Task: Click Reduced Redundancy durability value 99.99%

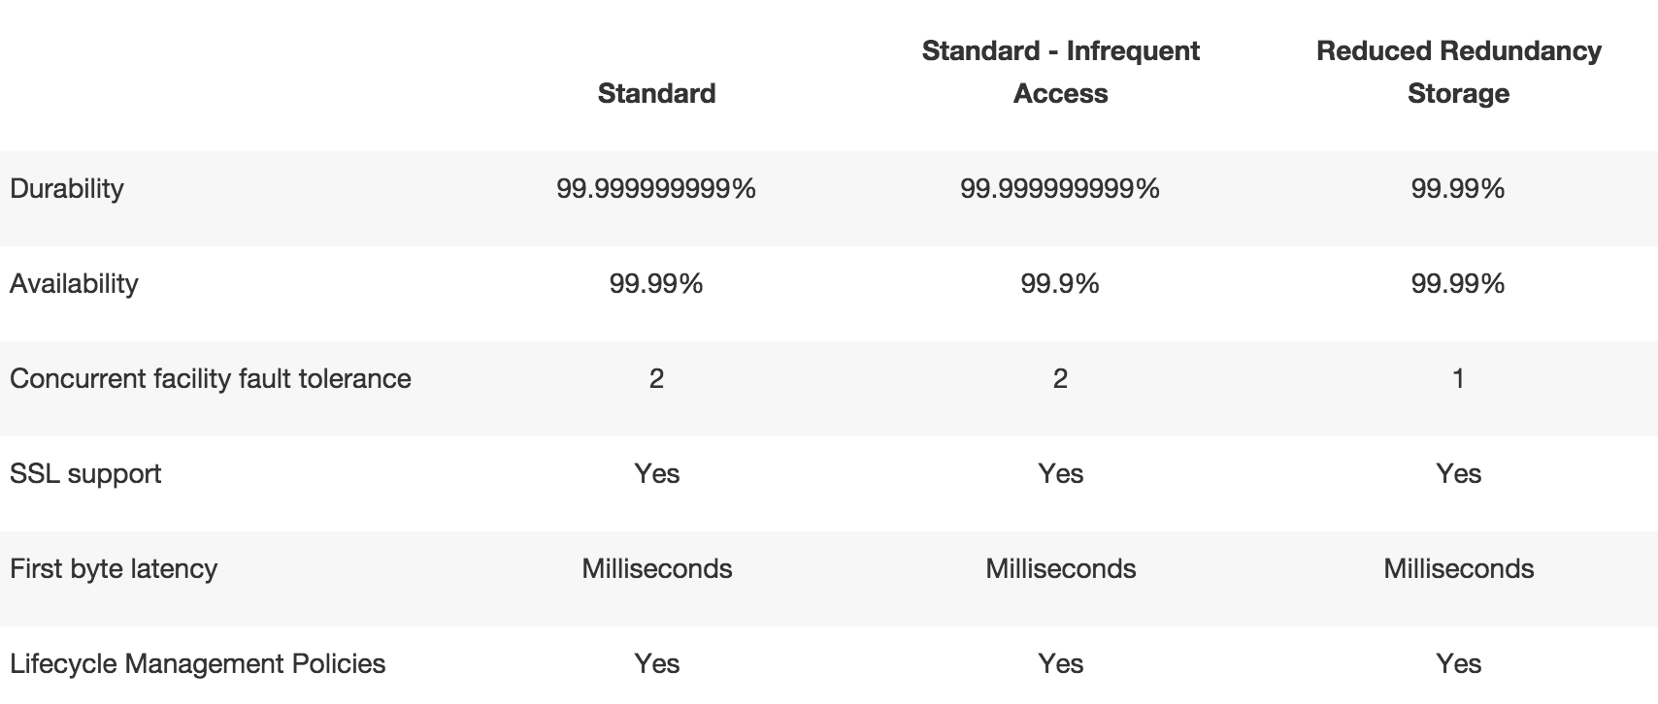Action: [x=1458, y=188]
